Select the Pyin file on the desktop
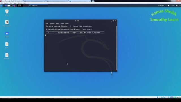Screen dimensions: 181x102 7,45
